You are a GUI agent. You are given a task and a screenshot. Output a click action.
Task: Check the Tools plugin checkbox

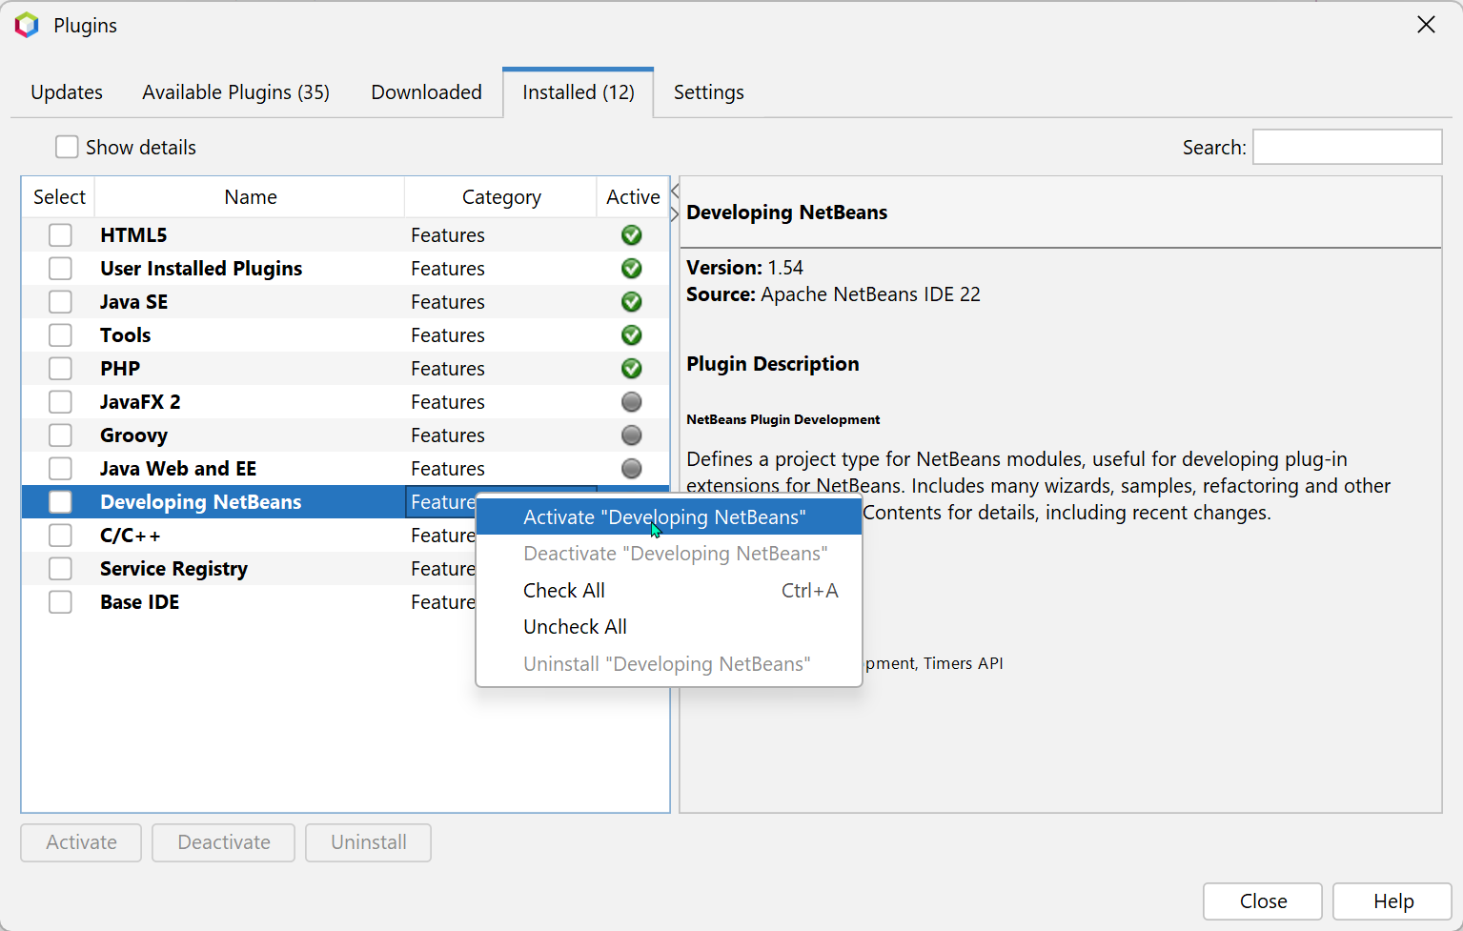(60, 335)
